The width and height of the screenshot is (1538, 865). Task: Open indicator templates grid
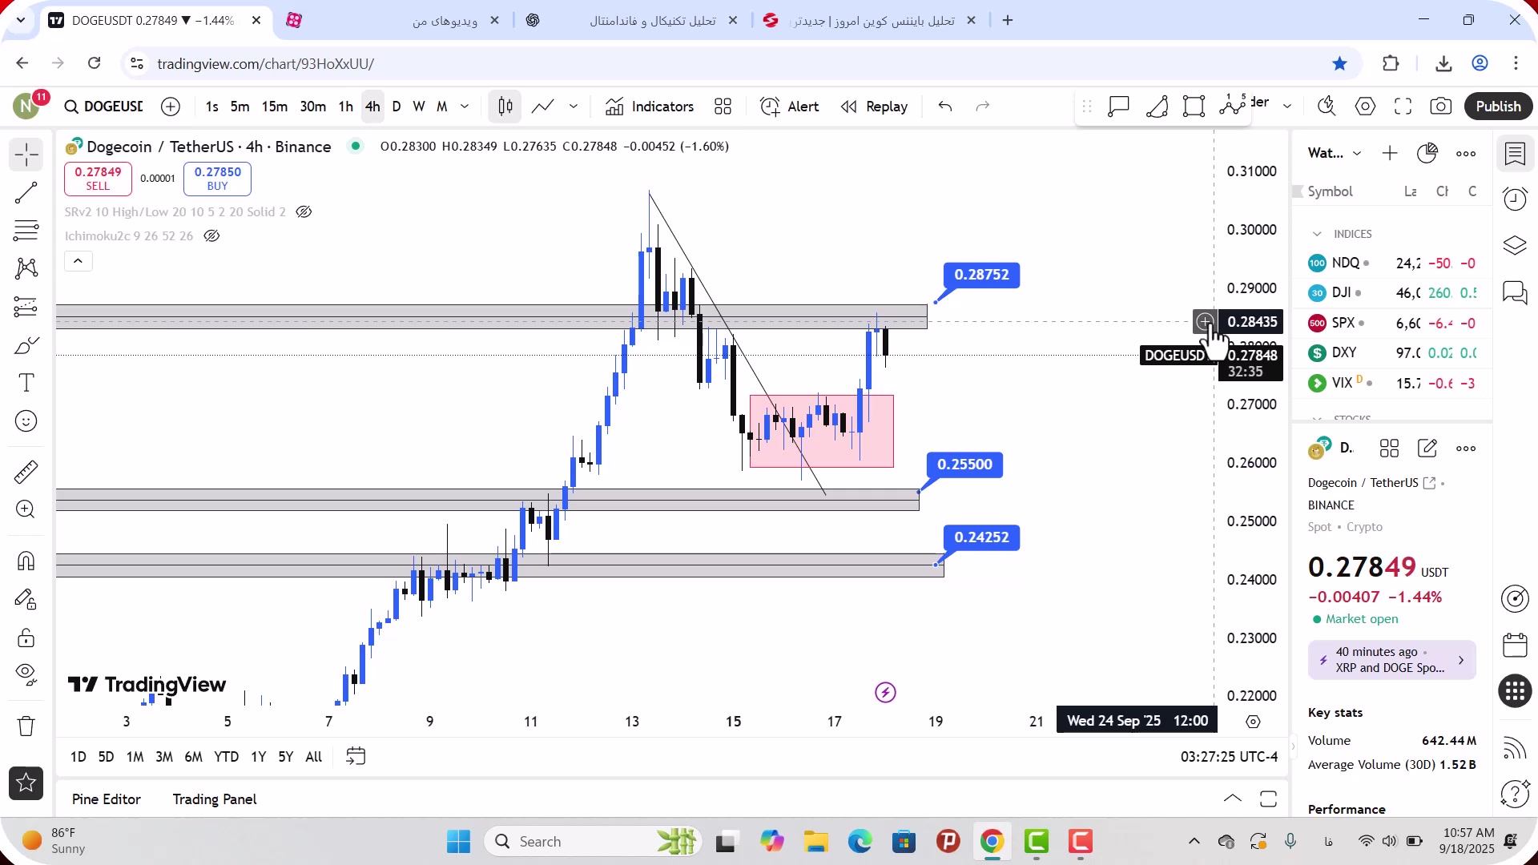723,107
